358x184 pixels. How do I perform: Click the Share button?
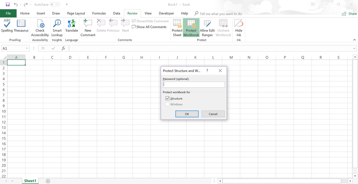pos(349,14)
